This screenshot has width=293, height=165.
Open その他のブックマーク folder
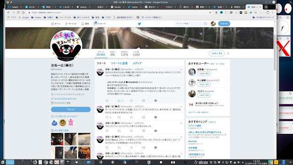coord(263,17)
